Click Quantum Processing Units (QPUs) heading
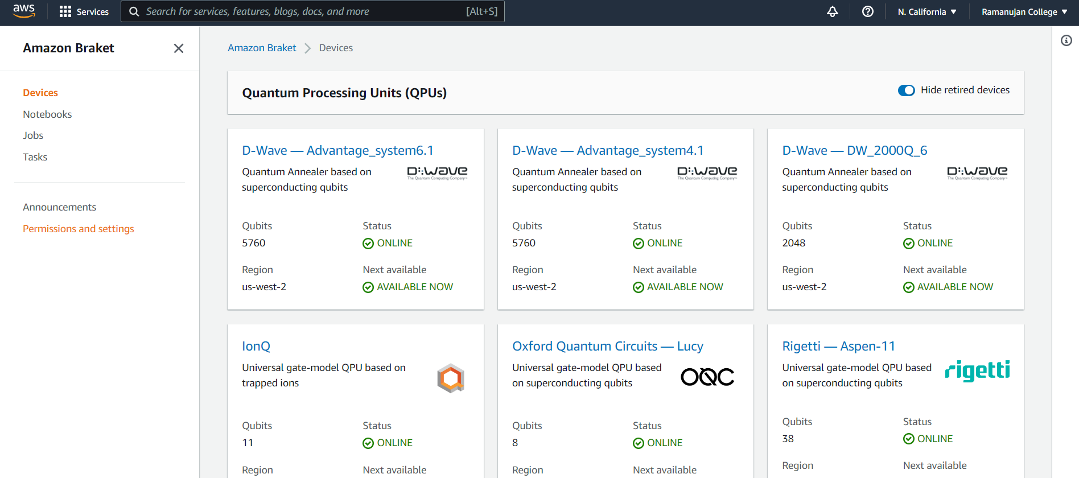The width and height of the screenshot is (1079, 478). (x=344, y=93)
